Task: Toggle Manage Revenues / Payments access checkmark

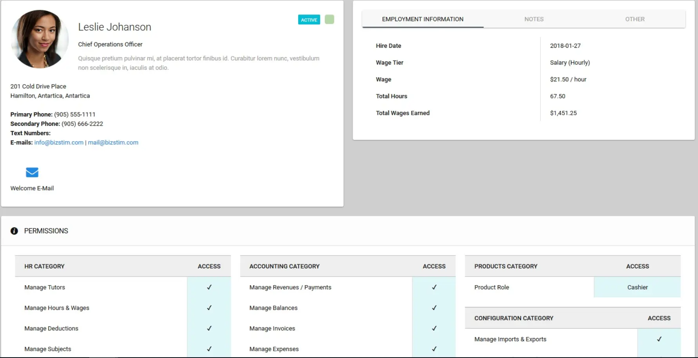Action: [x=434, y=287]
